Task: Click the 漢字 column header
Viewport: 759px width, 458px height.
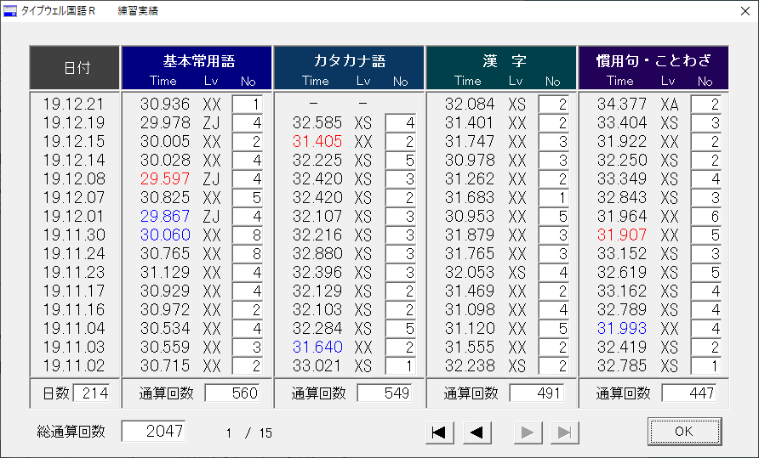Action: (501, 68)
